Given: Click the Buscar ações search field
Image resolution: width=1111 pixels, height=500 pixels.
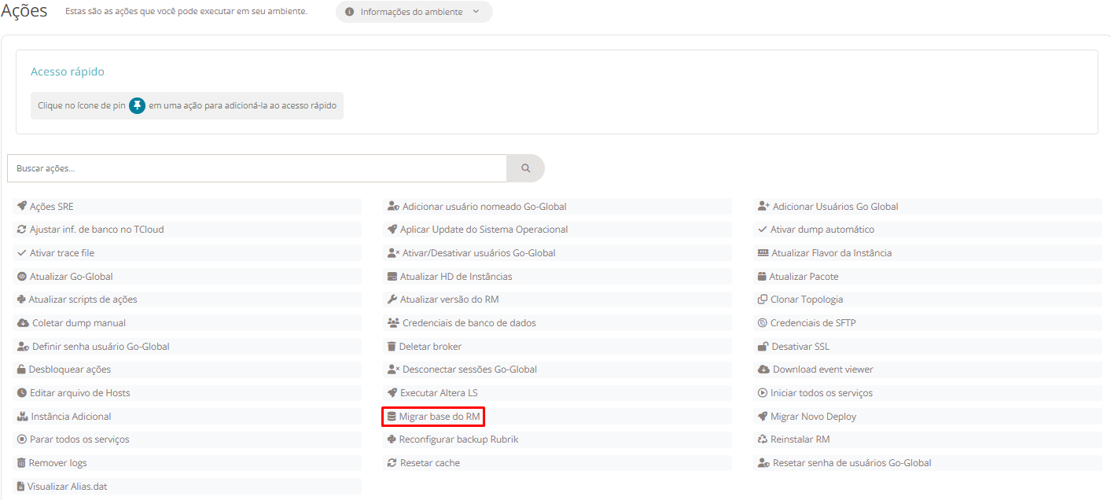Looking at the screenshot, I should [x=257, y=168].
